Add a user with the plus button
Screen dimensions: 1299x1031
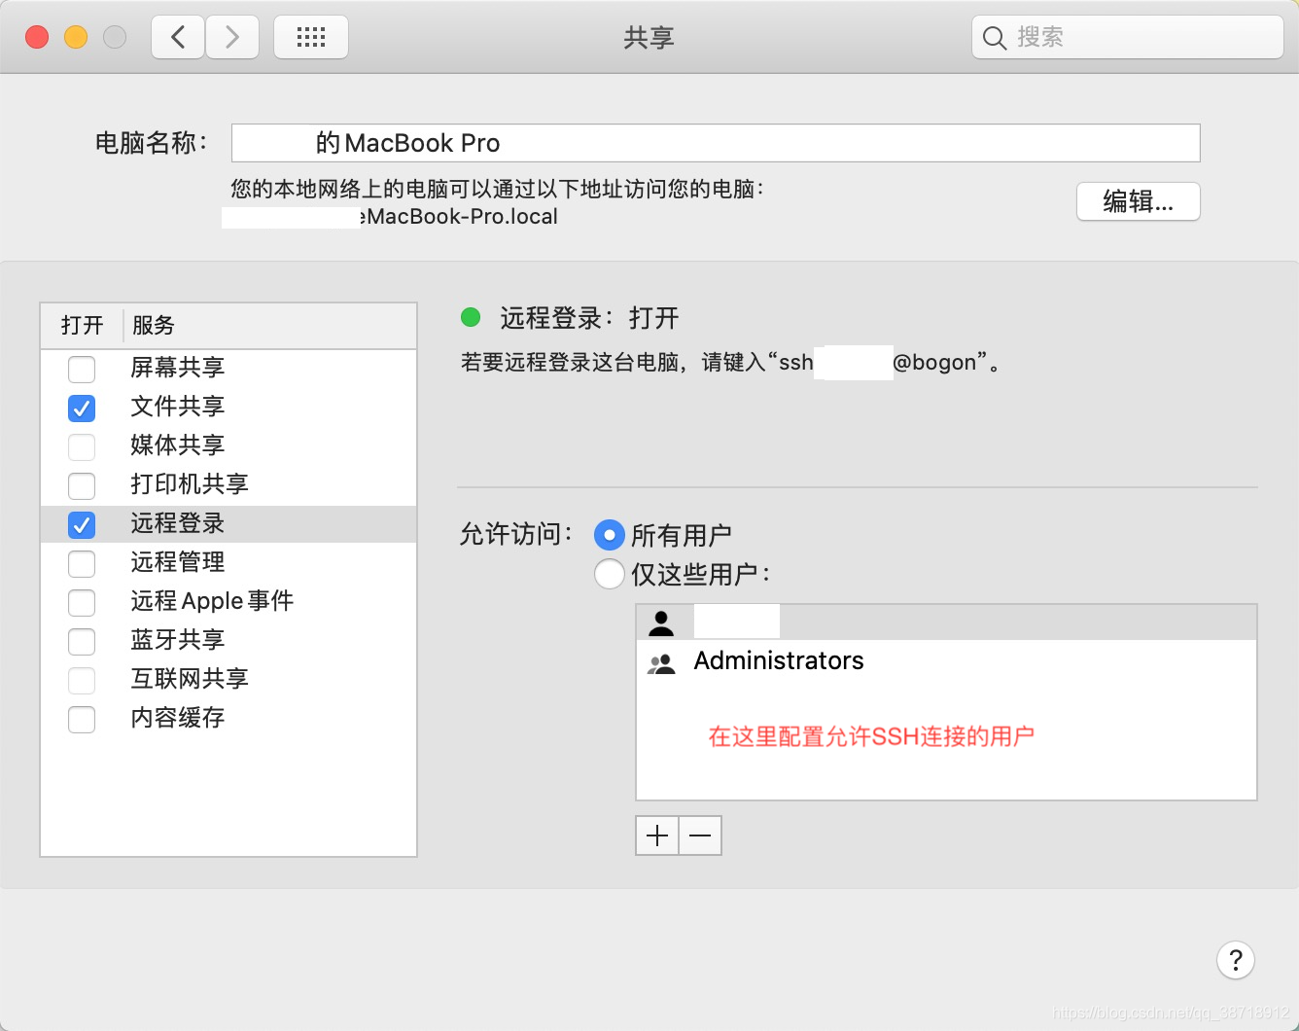657,835
